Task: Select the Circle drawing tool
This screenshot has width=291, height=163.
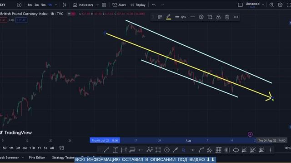Action: tap(167, 150)
